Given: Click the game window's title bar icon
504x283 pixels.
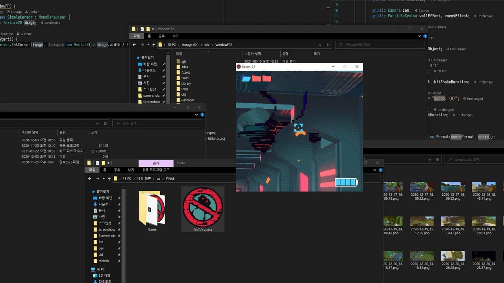Looking at the screenshot, I should coord(239,66).
